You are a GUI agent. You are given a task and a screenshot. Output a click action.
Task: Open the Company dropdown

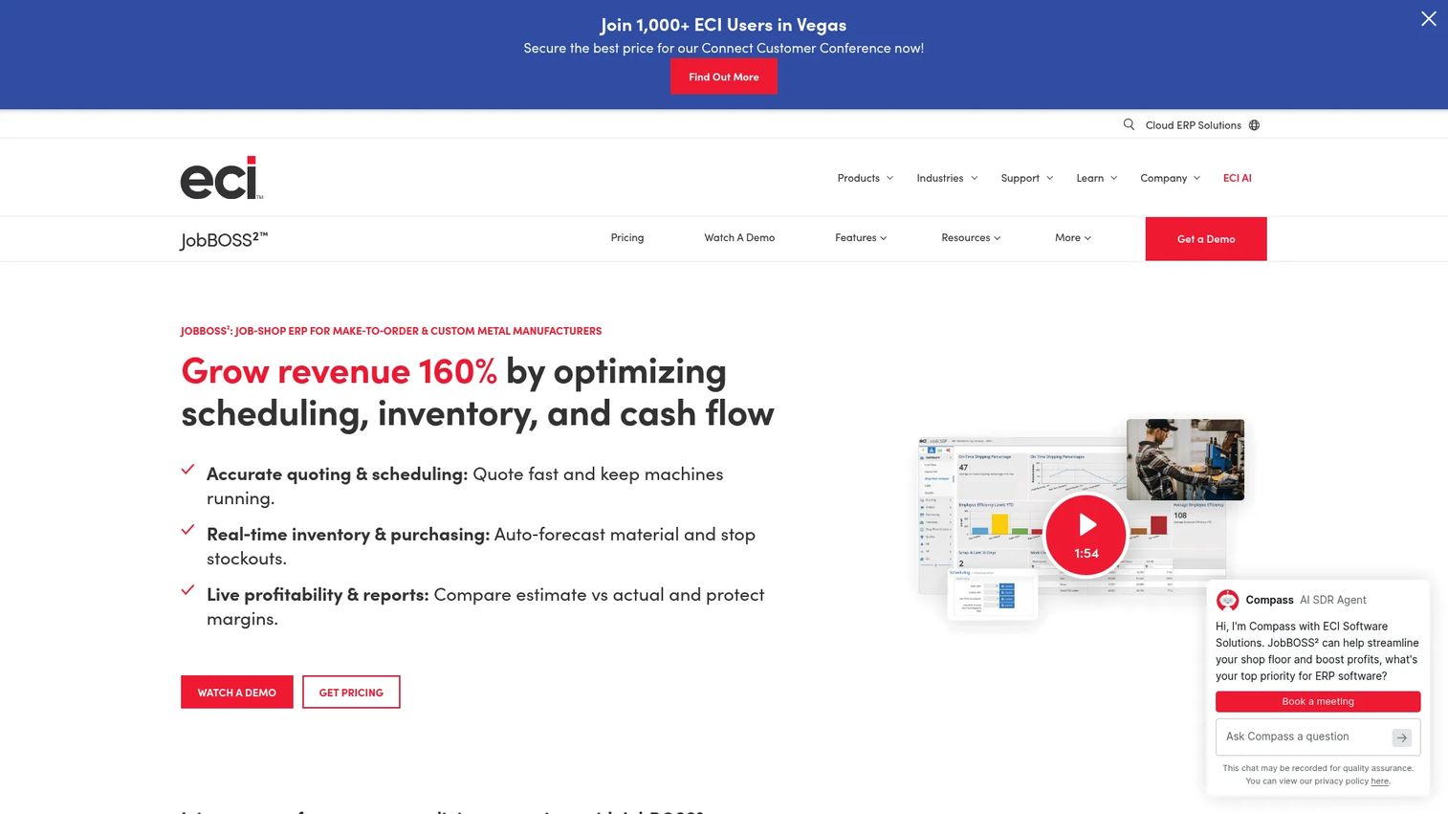(x=1170, y=178)
